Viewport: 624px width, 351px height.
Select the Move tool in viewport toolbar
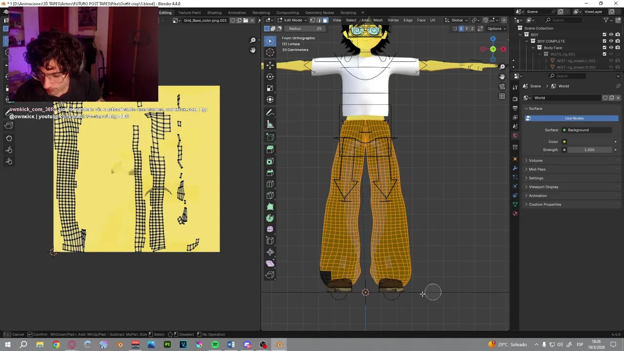pyautogui.click(x=270, y=65)
